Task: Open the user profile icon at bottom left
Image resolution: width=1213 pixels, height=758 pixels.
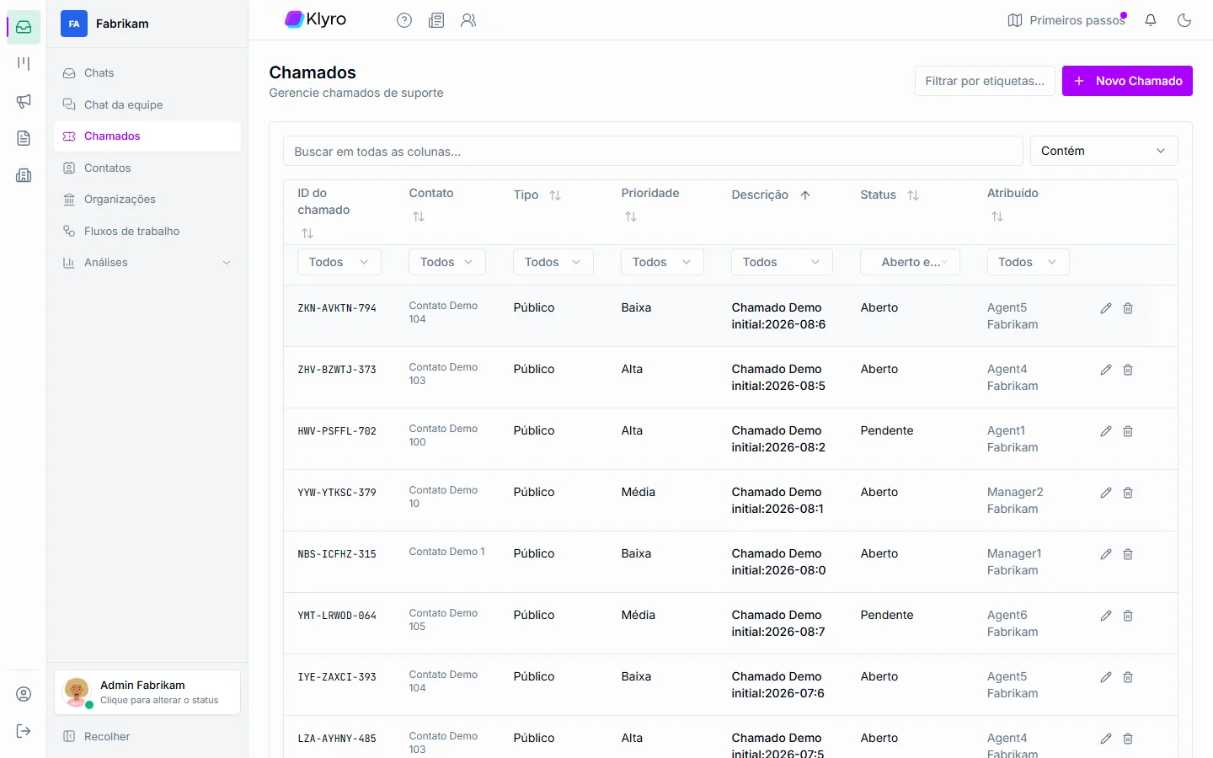Action: click(x=24, y=694)
